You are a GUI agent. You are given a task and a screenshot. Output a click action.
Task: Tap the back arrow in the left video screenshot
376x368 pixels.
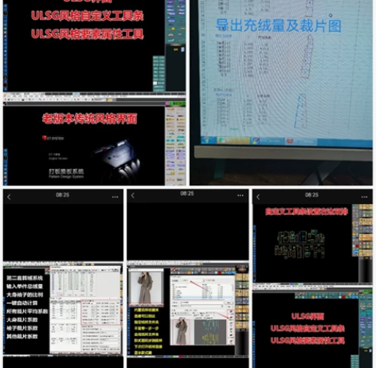(x=9, y=197)
